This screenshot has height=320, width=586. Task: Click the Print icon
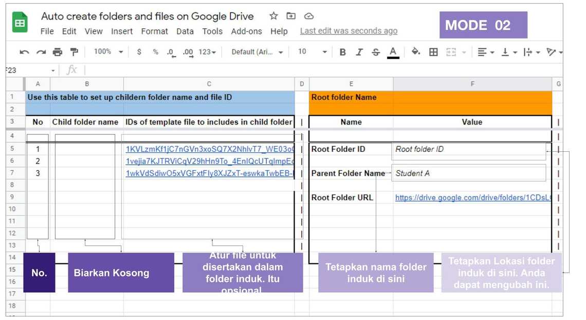point(57,52)
